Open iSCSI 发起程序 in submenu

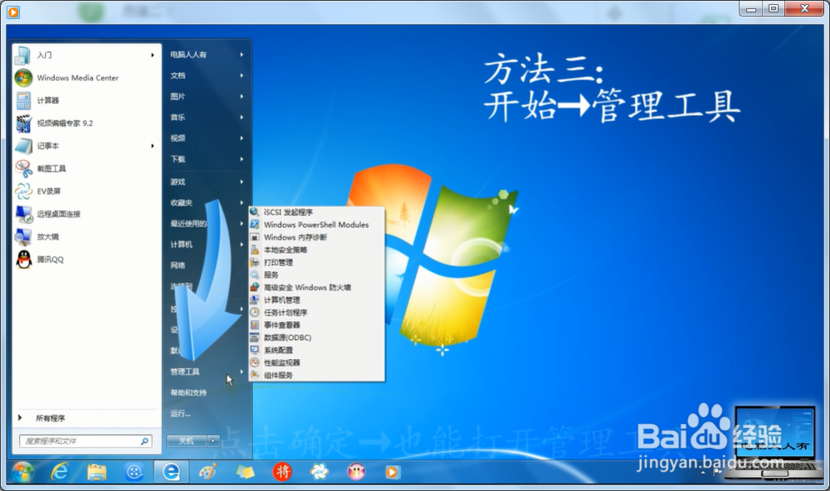click(316, 212)
